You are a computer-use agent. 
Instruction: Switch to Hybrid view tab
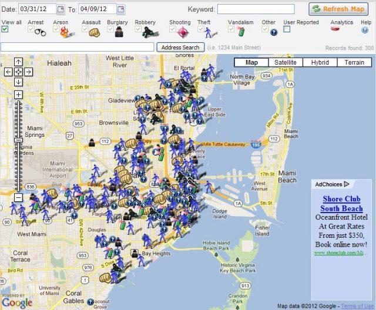[320, 62]
